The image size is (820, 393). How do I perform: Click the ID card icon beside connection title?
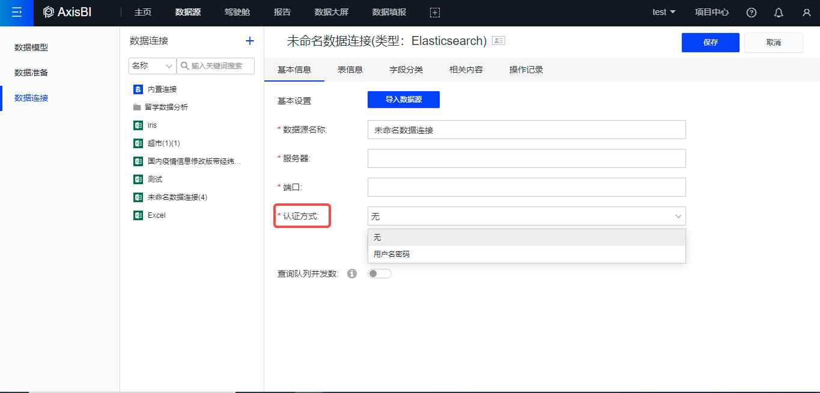pos(499,41)
